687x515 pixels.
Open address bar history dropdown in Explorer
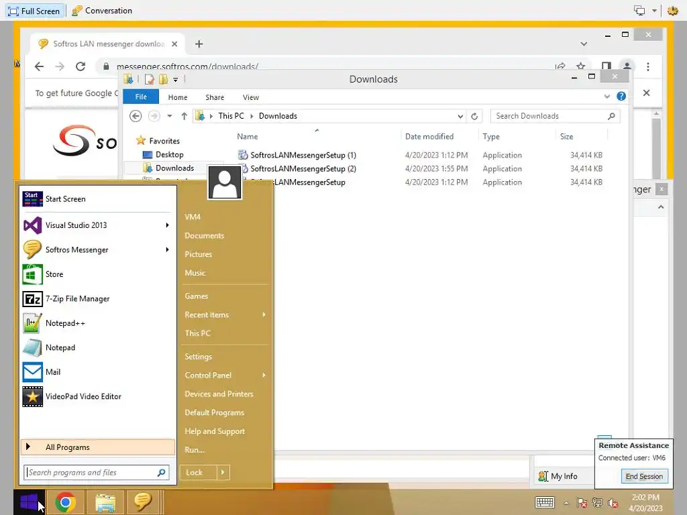[x=460, y=116]
